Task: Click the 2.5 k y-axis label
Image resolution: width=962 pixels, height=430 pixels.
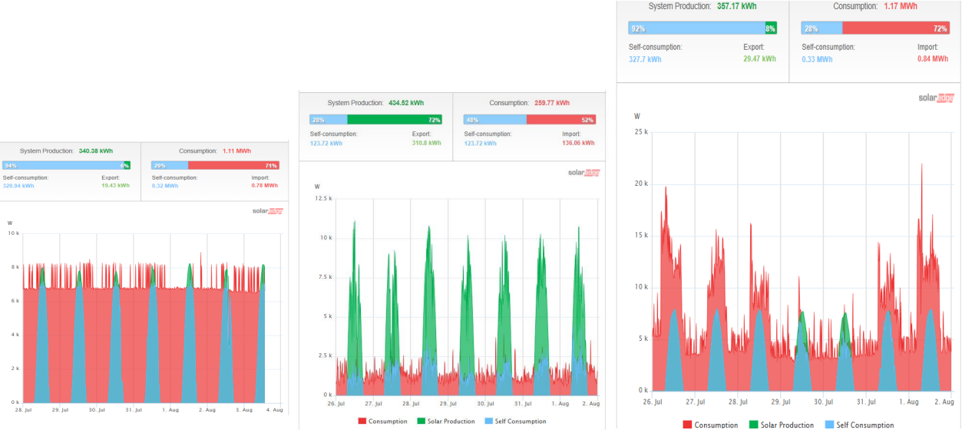Action: click(x=324, y=356)
